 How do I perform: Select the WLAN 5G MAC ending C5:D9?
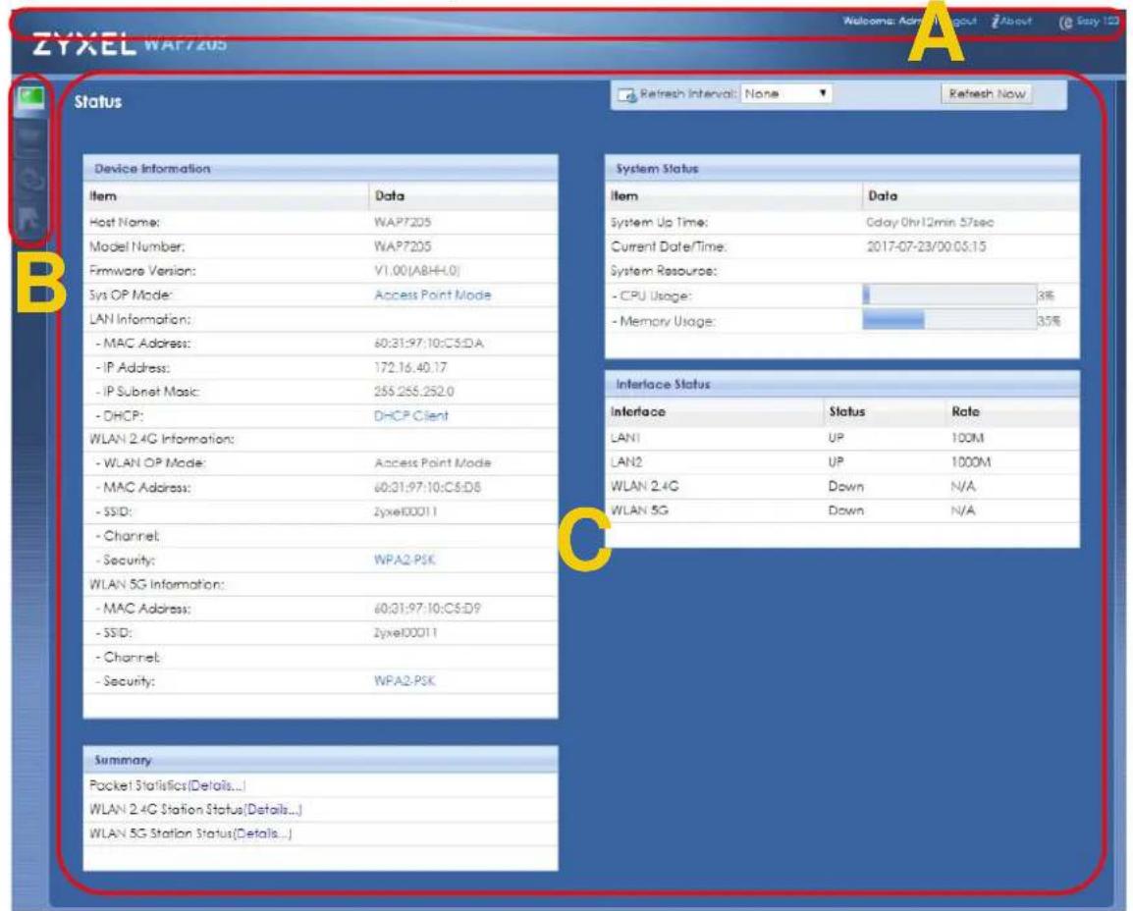click(x=427, y=609)
